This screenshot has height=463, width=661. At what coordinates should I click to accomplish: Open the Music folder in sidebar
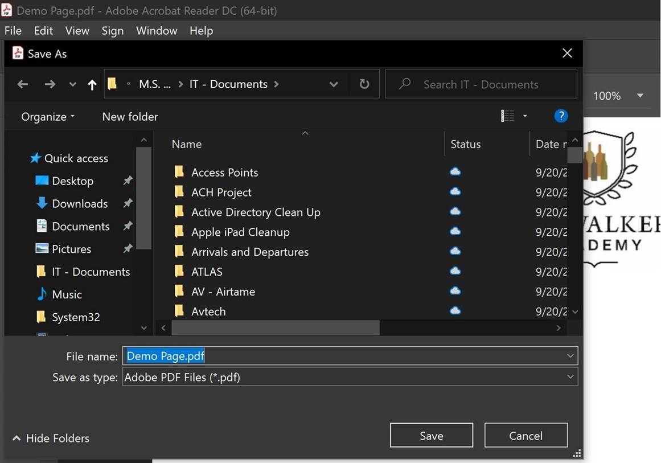67,294
